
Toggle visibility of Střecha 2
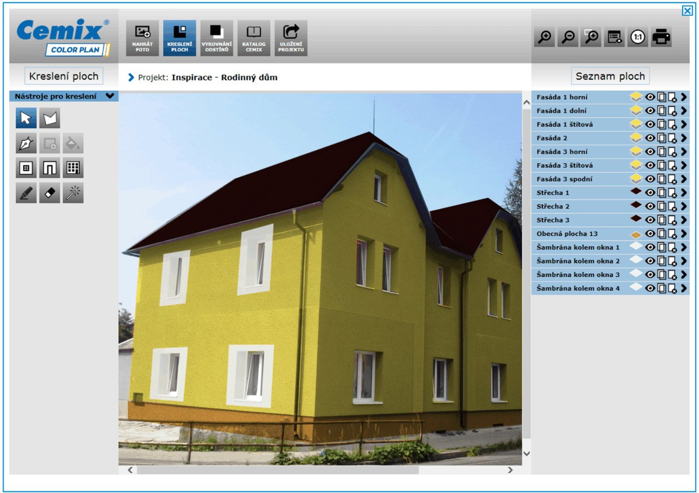650,206
